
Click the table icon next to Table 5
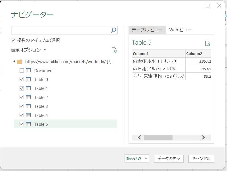pos(28,124)
